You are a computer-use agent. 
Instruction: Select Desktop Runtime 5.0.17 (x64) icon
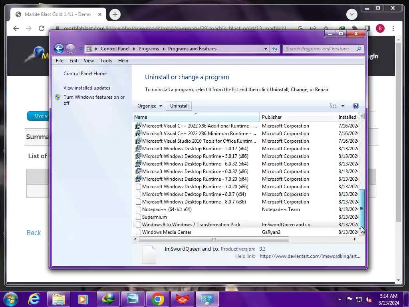(138, 149)
